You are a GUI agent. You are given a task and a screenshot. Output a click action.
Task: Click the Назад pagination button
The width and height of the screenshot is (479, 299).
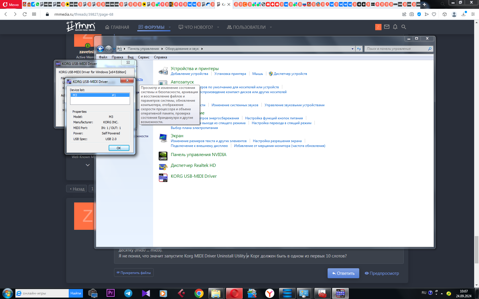click(77, 189)
